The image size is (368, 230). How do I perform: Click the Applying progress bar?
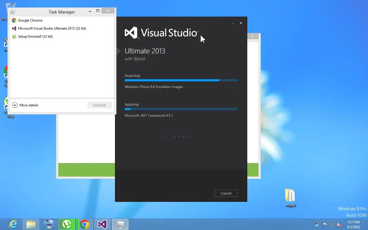[x=181, y=109]
